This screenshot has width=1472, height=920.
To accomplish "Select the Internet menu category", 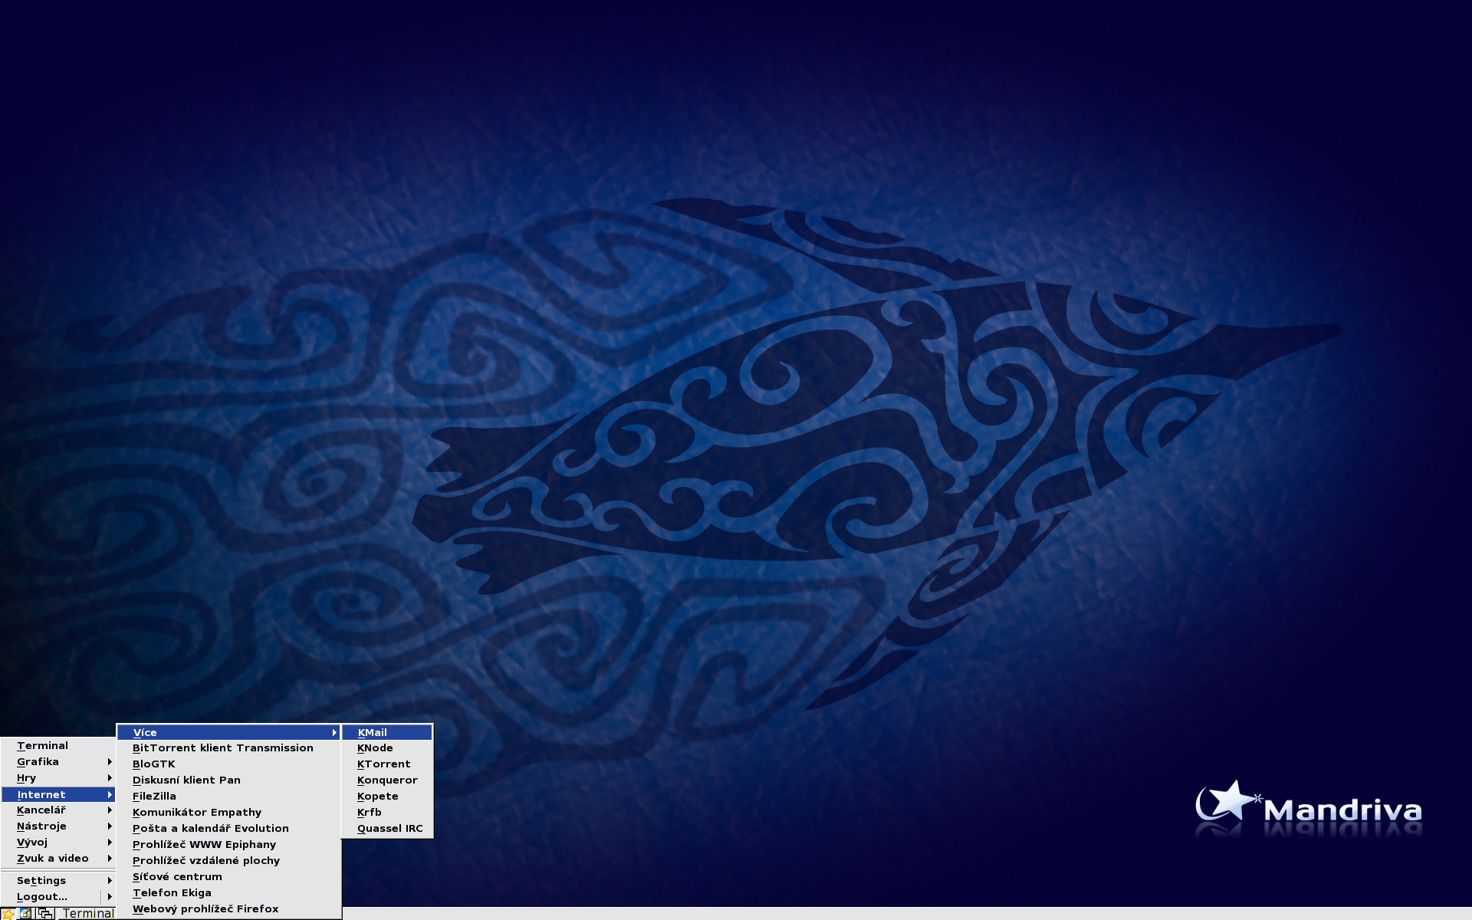I will [x=58, y=794].
